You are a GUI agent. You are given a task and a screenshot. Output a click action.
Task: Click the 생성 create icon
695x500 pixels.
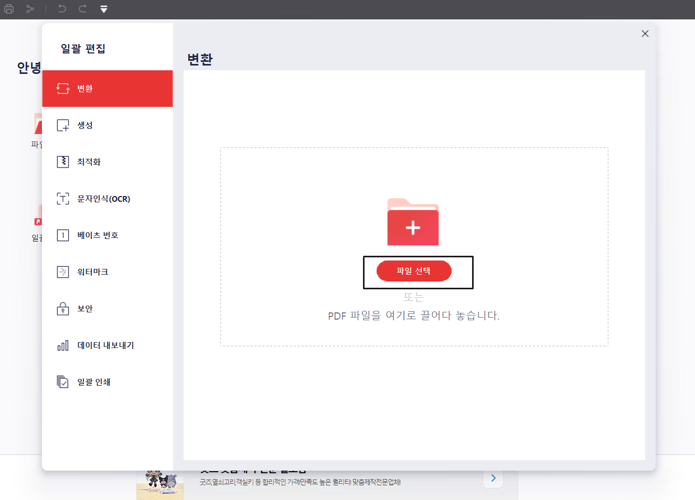tap(63, 125)
